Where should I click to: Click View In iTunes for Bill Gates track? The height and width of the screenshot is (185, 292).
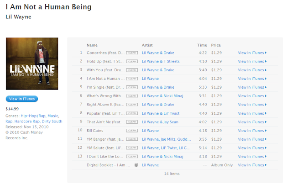click(252, 131)
